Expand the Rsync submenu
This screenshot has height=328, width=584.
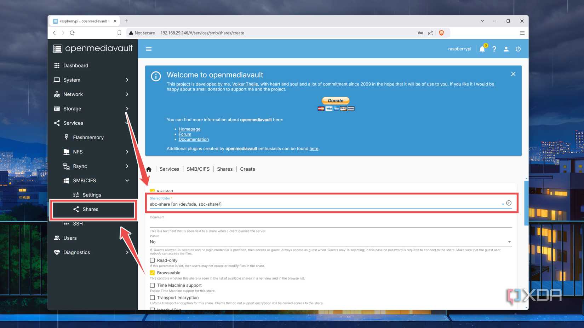pos(93,166)
